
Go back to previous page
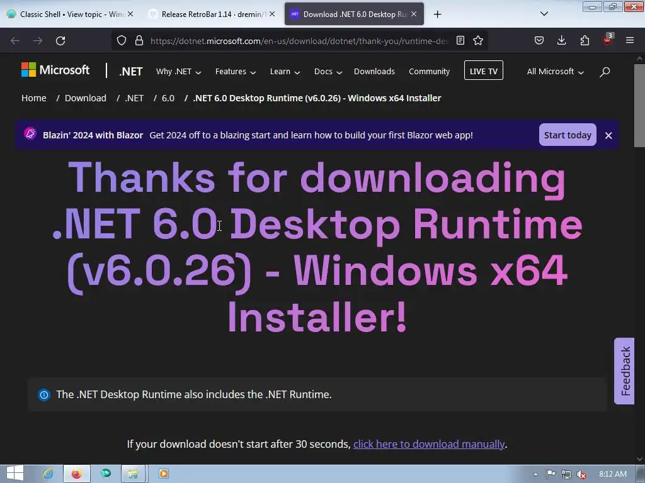coord(15,41)
